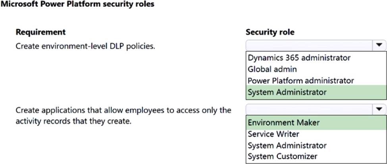Choose Service Writer from the role list

(273, 134)
